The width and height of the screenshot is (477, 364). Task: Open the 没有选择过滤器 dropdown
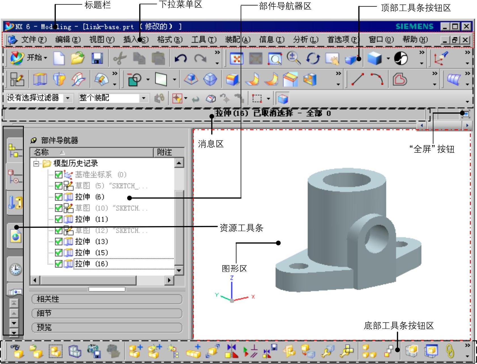click(x=68, y=98)
